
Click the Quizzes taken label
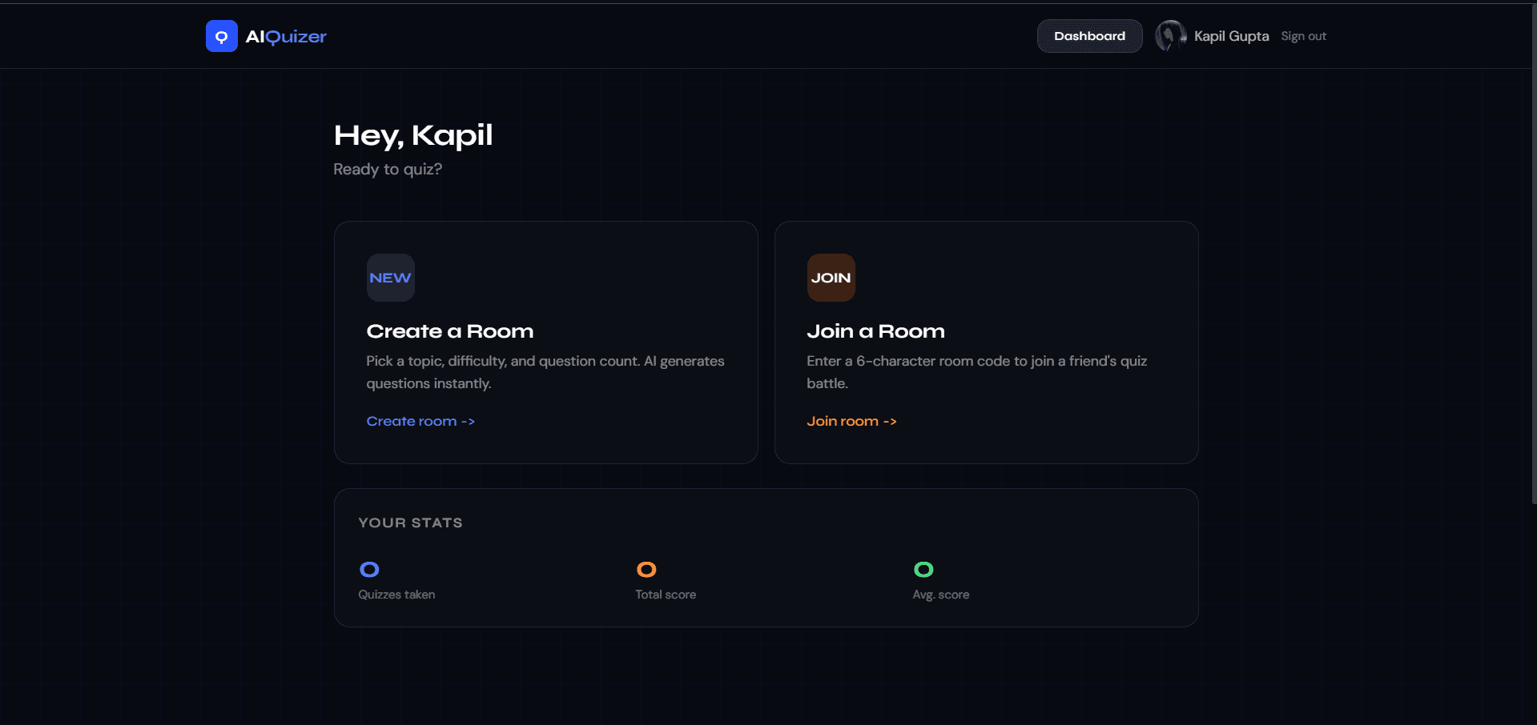tap(396, 595)
